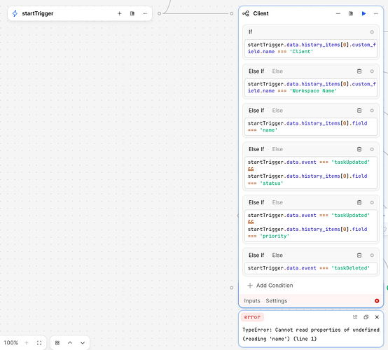Click the output port of 'priority' condition
The image size is (388, 350).
(372, 202)
